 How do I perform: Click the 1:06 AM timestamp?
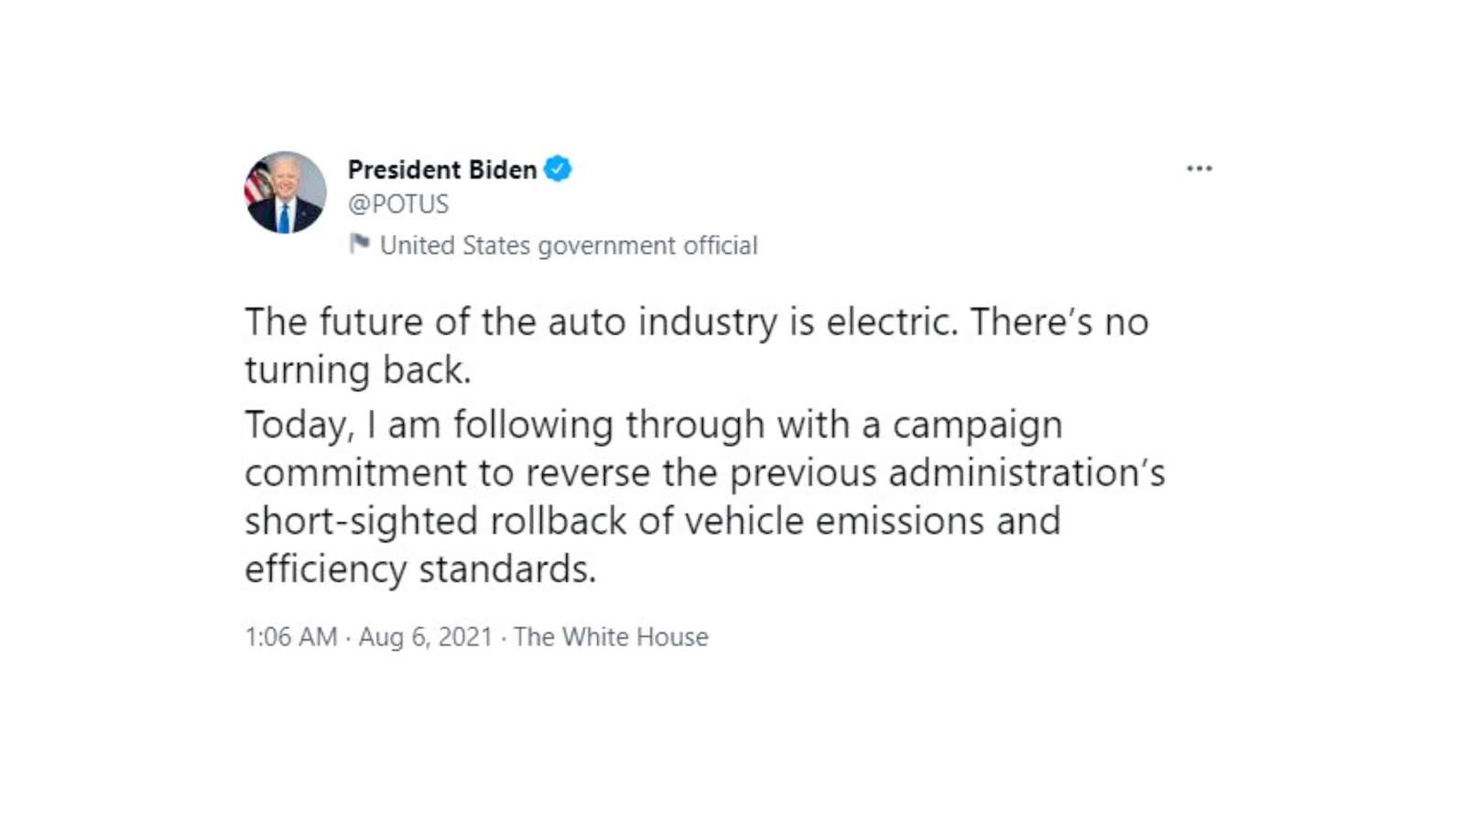(291, 636)
